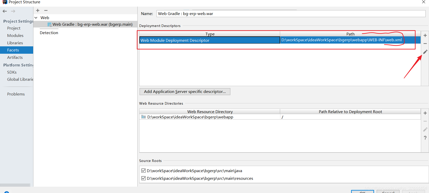Add a deployment descriptor with plus icon
Screen dimensions: 429x193
425,35
